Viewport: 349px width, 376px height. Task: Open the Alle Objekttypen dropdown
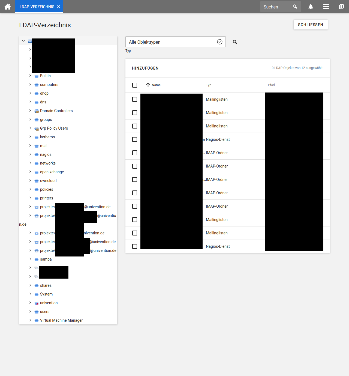click(x=175, y=42)
